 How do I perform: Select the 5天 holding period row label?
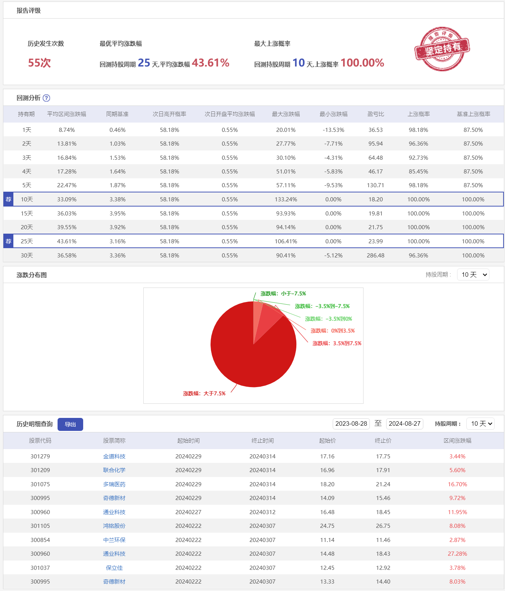coord(27,185)
